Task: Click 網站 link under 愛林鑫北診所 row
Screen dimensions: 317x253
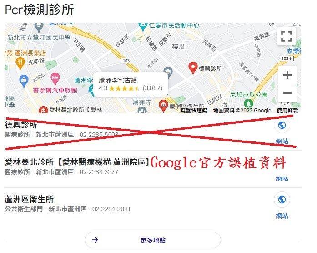Action: click(282, 179)
